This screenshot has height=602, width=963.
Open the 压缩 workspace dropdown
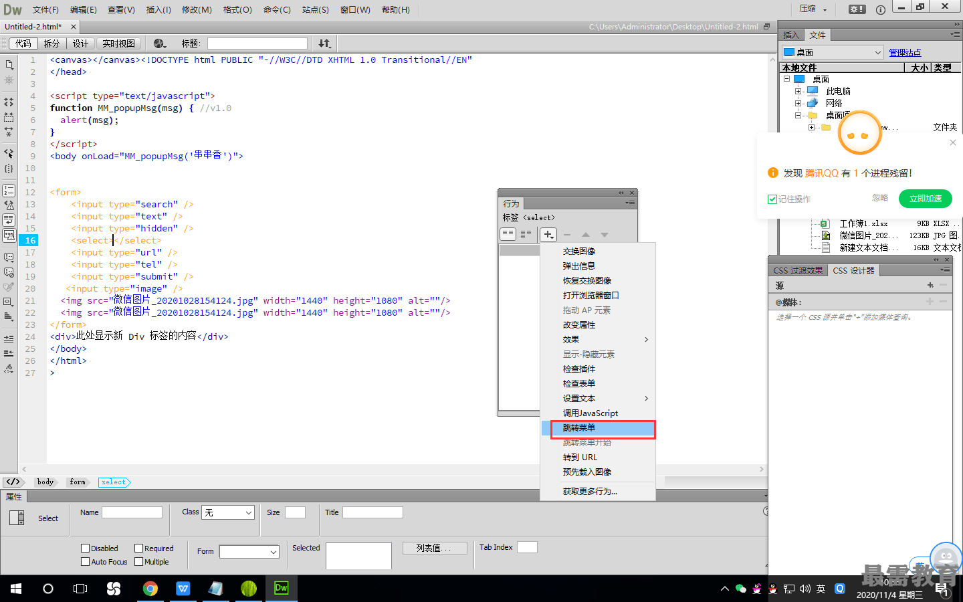pos(814,9)
